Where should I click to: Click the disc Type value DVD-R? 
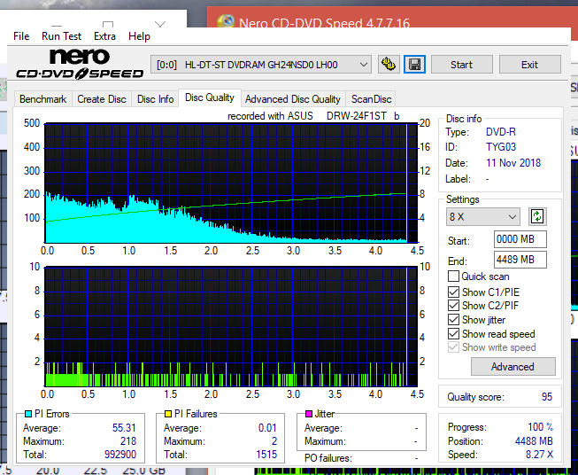pyautogui.click(x=501, y=132)
